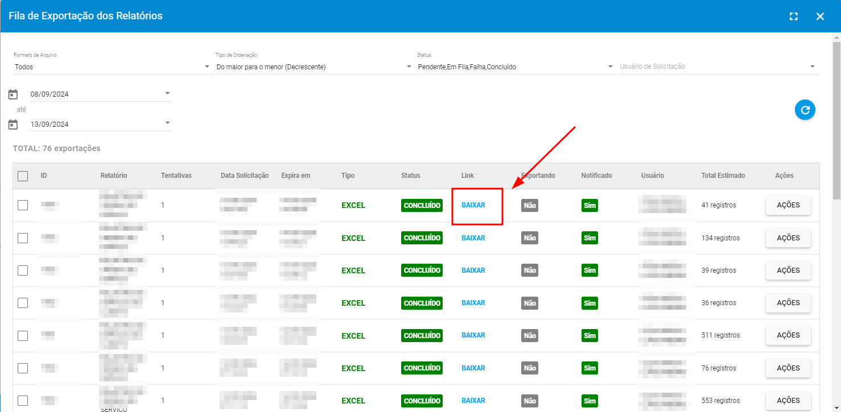Click BAIXAR link for 76 registros row

coord(473,368)
